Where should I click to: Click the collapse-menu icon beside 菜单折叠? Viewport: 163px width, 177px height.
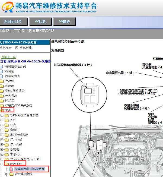pos(17,48)
